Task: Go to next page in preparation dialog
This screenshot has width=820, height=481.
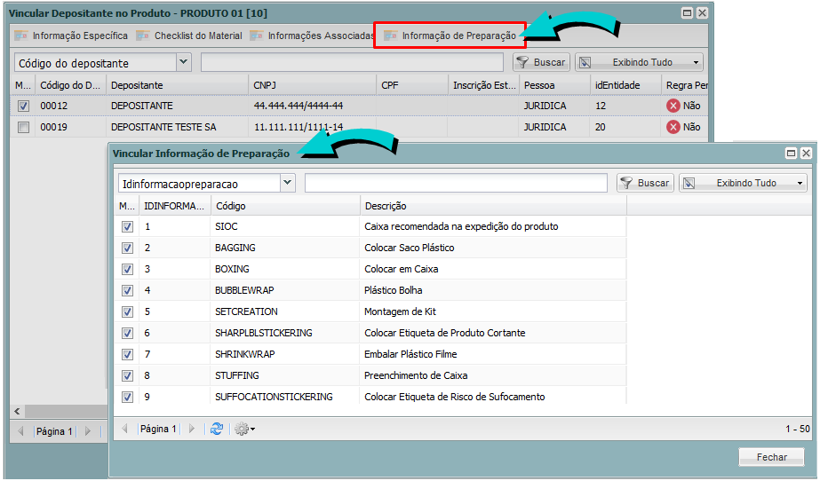Action: point(191,429)
